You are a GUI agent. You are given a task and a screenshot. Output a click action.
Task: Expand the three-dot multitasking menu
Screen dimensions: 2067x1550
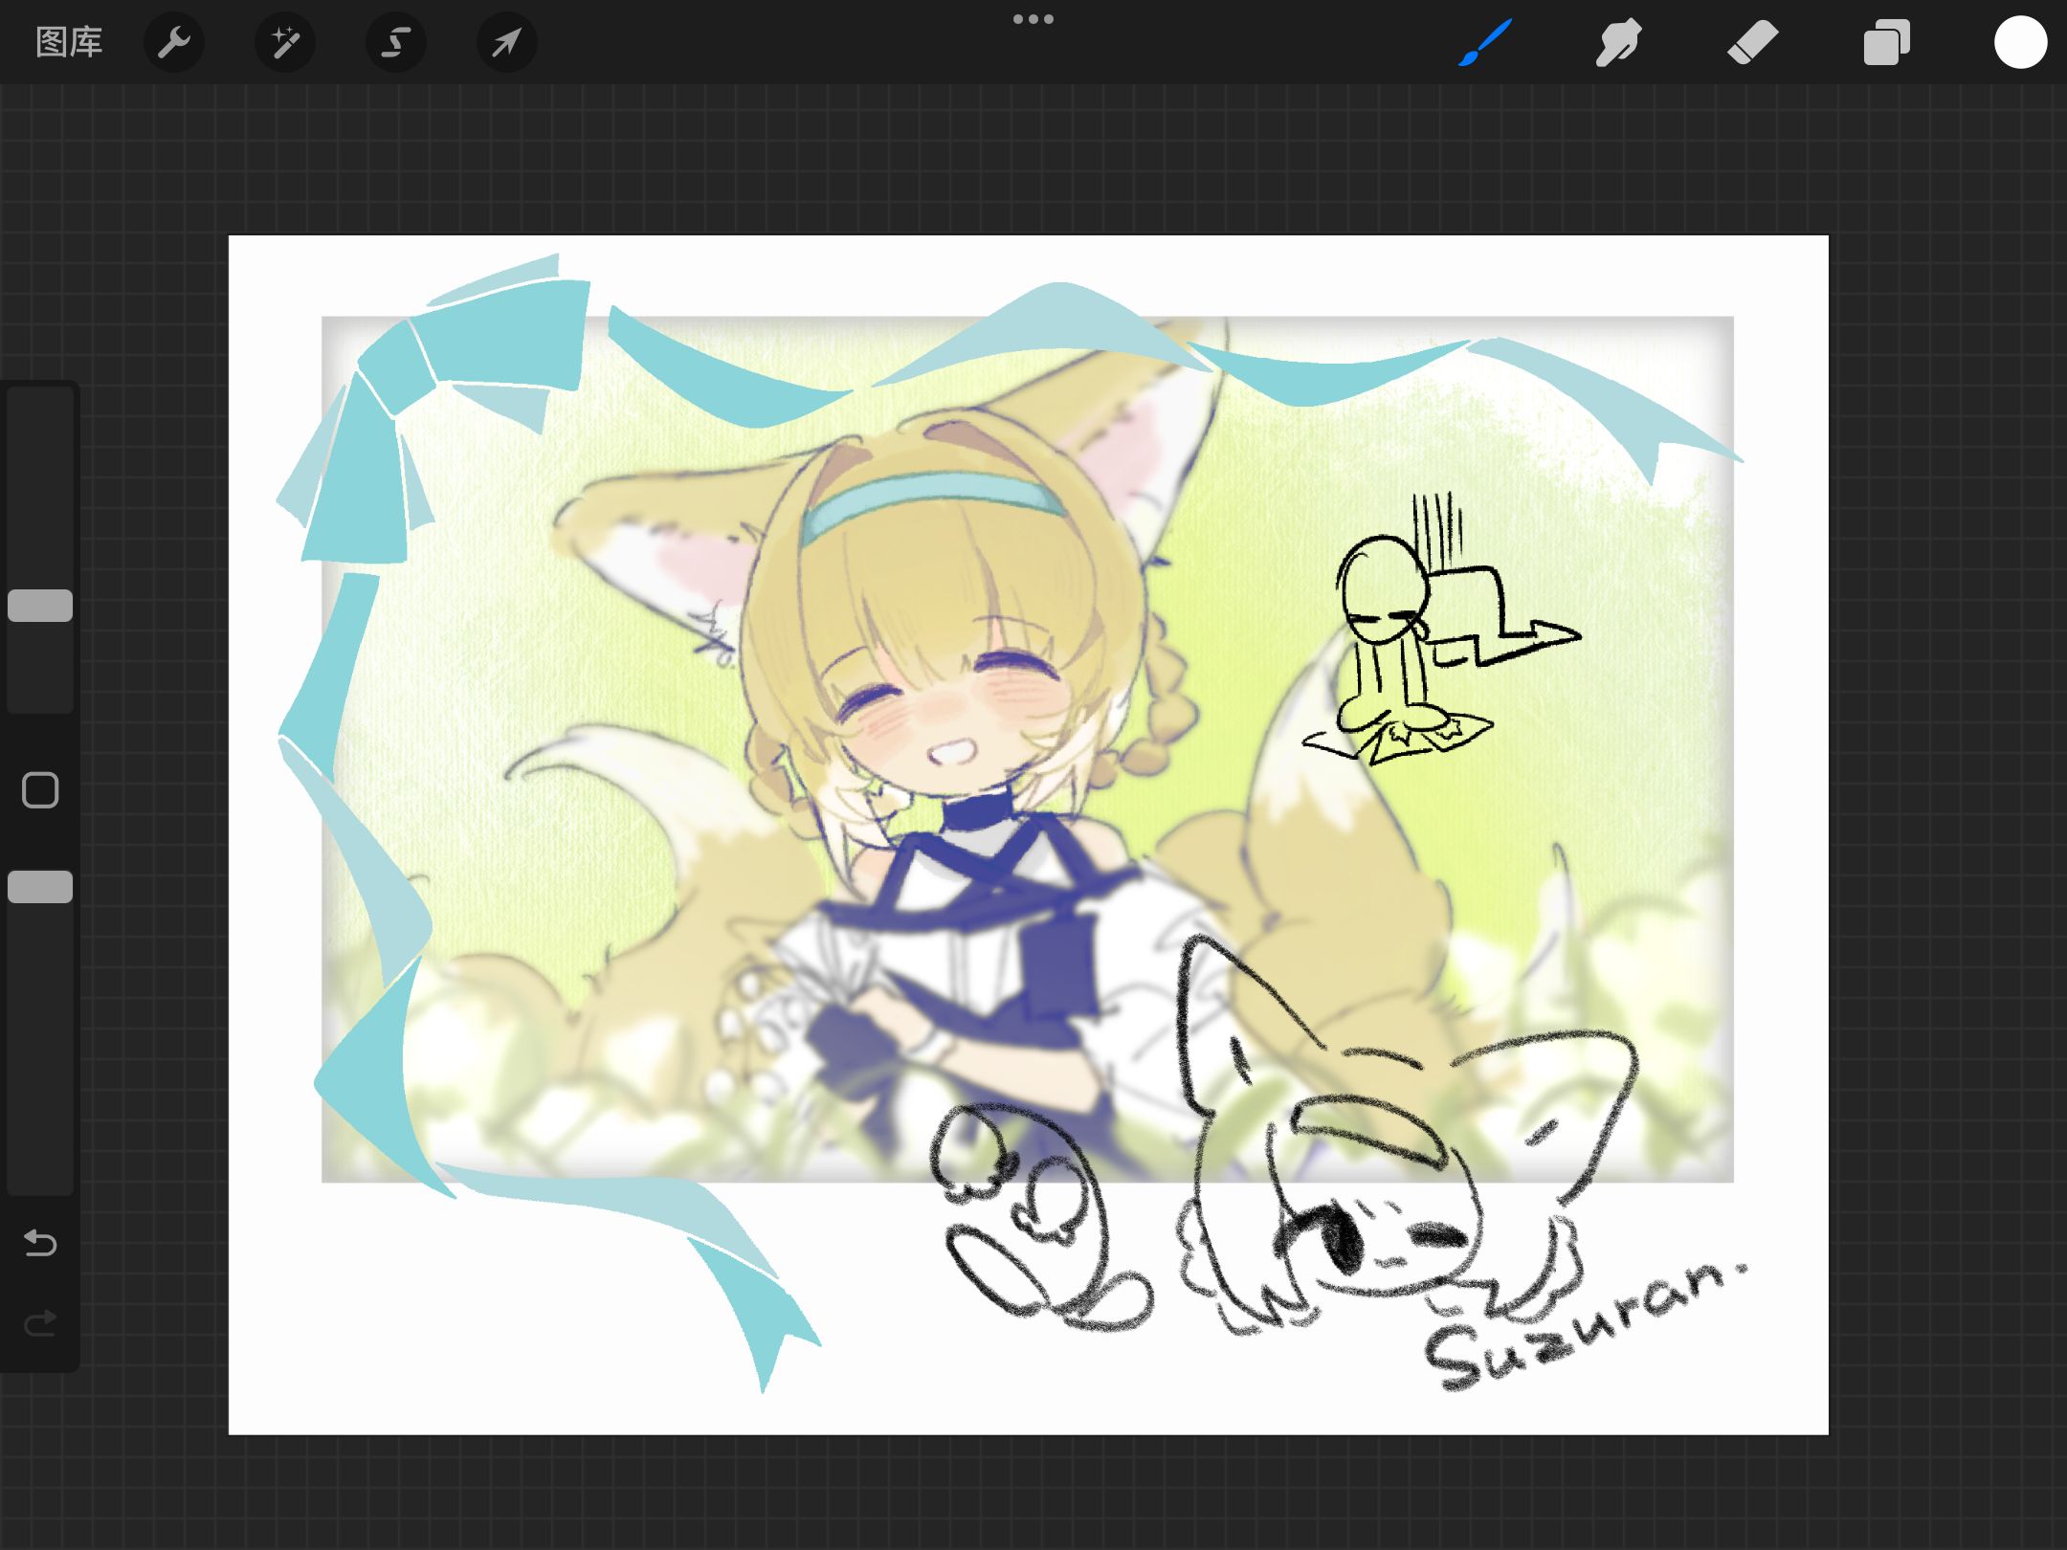point(1033,19)
